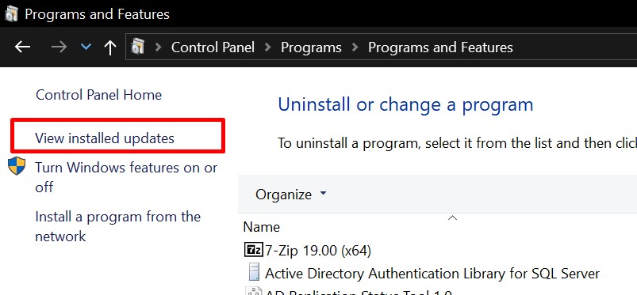The height and width of the screenshot is (295, 637).
Task: Open View installed updates link
Action: pyautogui.click(x=105, y=138)
